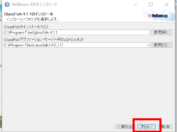This screenshot has width=177, height=132.
Task: Click the empty gray panel area
Action: tap(88, 84)
